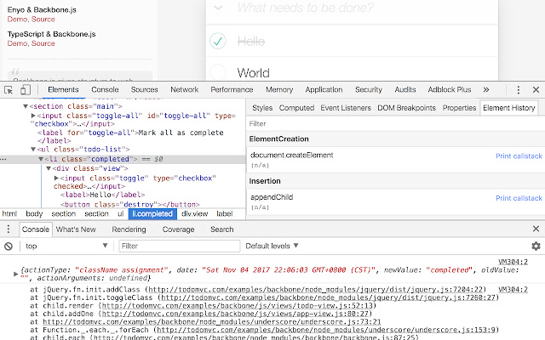Open the Security tab

[369, 90]
